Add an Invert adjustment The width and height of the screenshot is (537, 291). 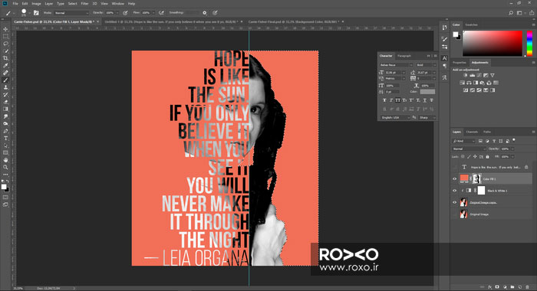466,90
